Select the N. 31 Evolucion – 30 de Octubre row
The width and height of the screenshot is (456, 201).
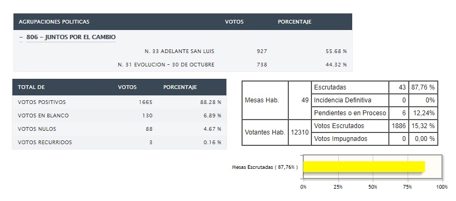pos(183,65)
